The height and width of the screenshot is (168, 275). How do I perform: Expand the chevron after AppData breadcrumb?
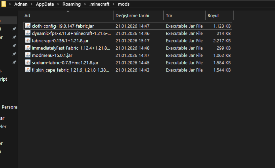(58, 4)
